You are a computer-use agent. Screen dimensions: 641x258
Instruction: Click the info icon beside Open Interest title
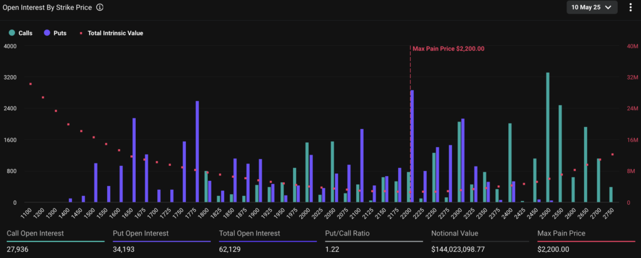pyautogui.click(x=100, y=8)
